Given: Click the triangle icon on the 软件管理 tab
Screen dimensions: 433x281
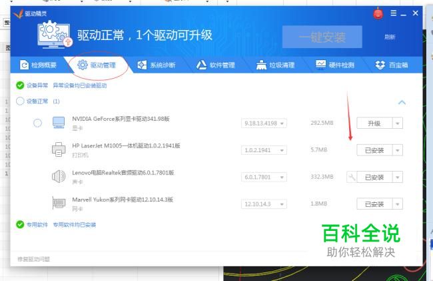Looking at the screenshot, I should 201,65.
